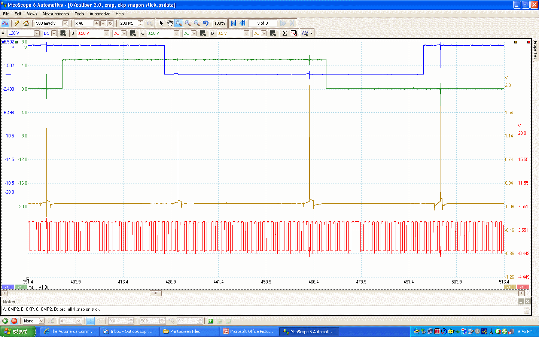539x337 pixels.
Task: Open the Automotive menu
Action: pos(100,14)
